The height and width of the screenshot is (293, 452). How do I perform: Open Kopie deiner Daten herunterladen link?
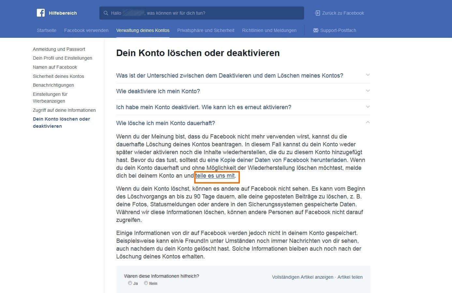point(277,160)
